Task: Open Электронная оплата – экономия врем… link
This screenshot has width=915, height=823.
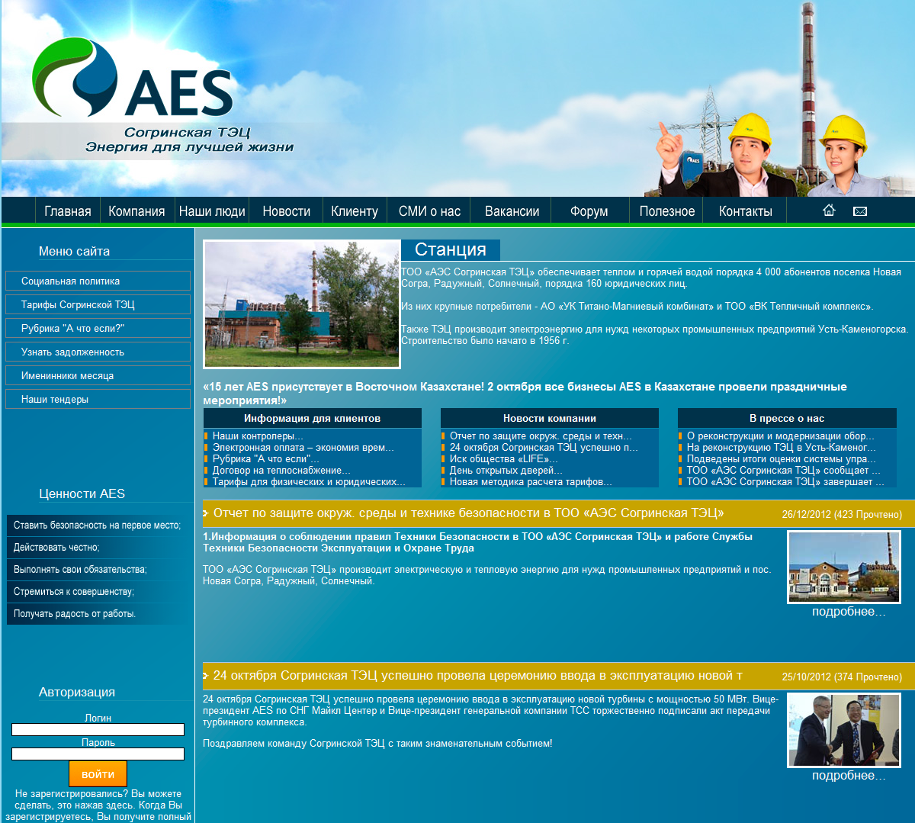Action: 303,448
